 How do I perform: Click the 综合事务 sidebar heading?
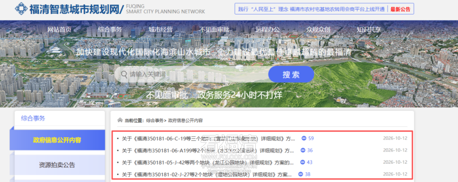[33, 118]
